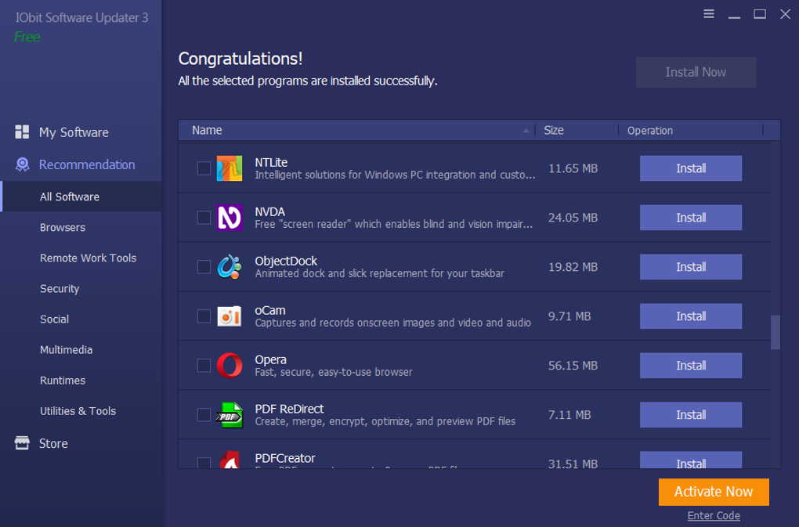Tick the NVDA checkbox

click(204, 218)
